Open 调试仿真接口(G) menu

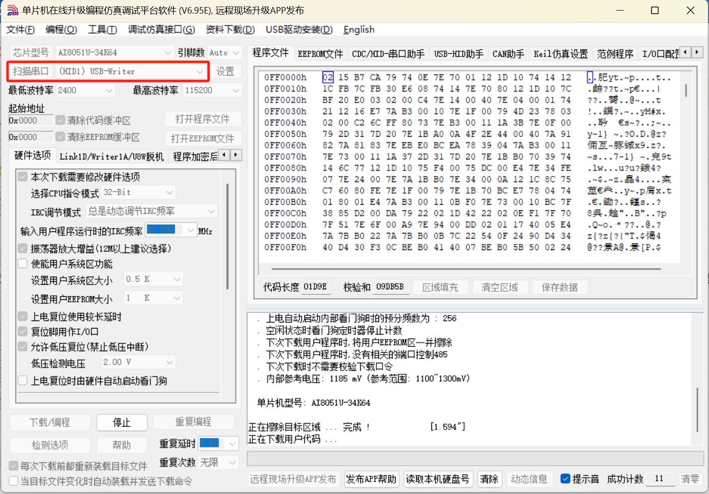pyautogui.click(x=161, y=30)
